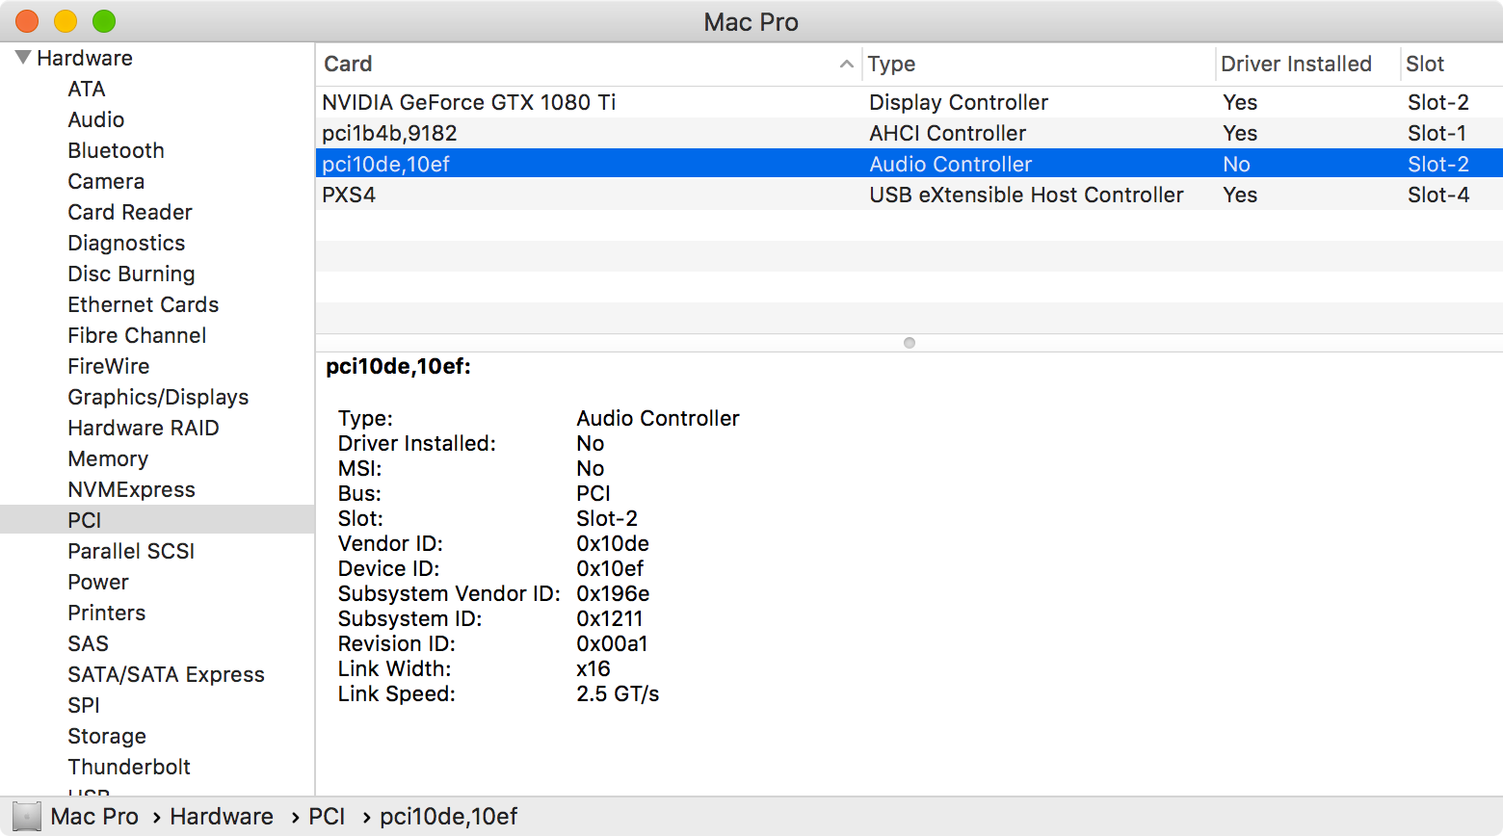Select SPI in the sidebar
This screenshot has width=1503, height=836.
(x=84, y=705)
